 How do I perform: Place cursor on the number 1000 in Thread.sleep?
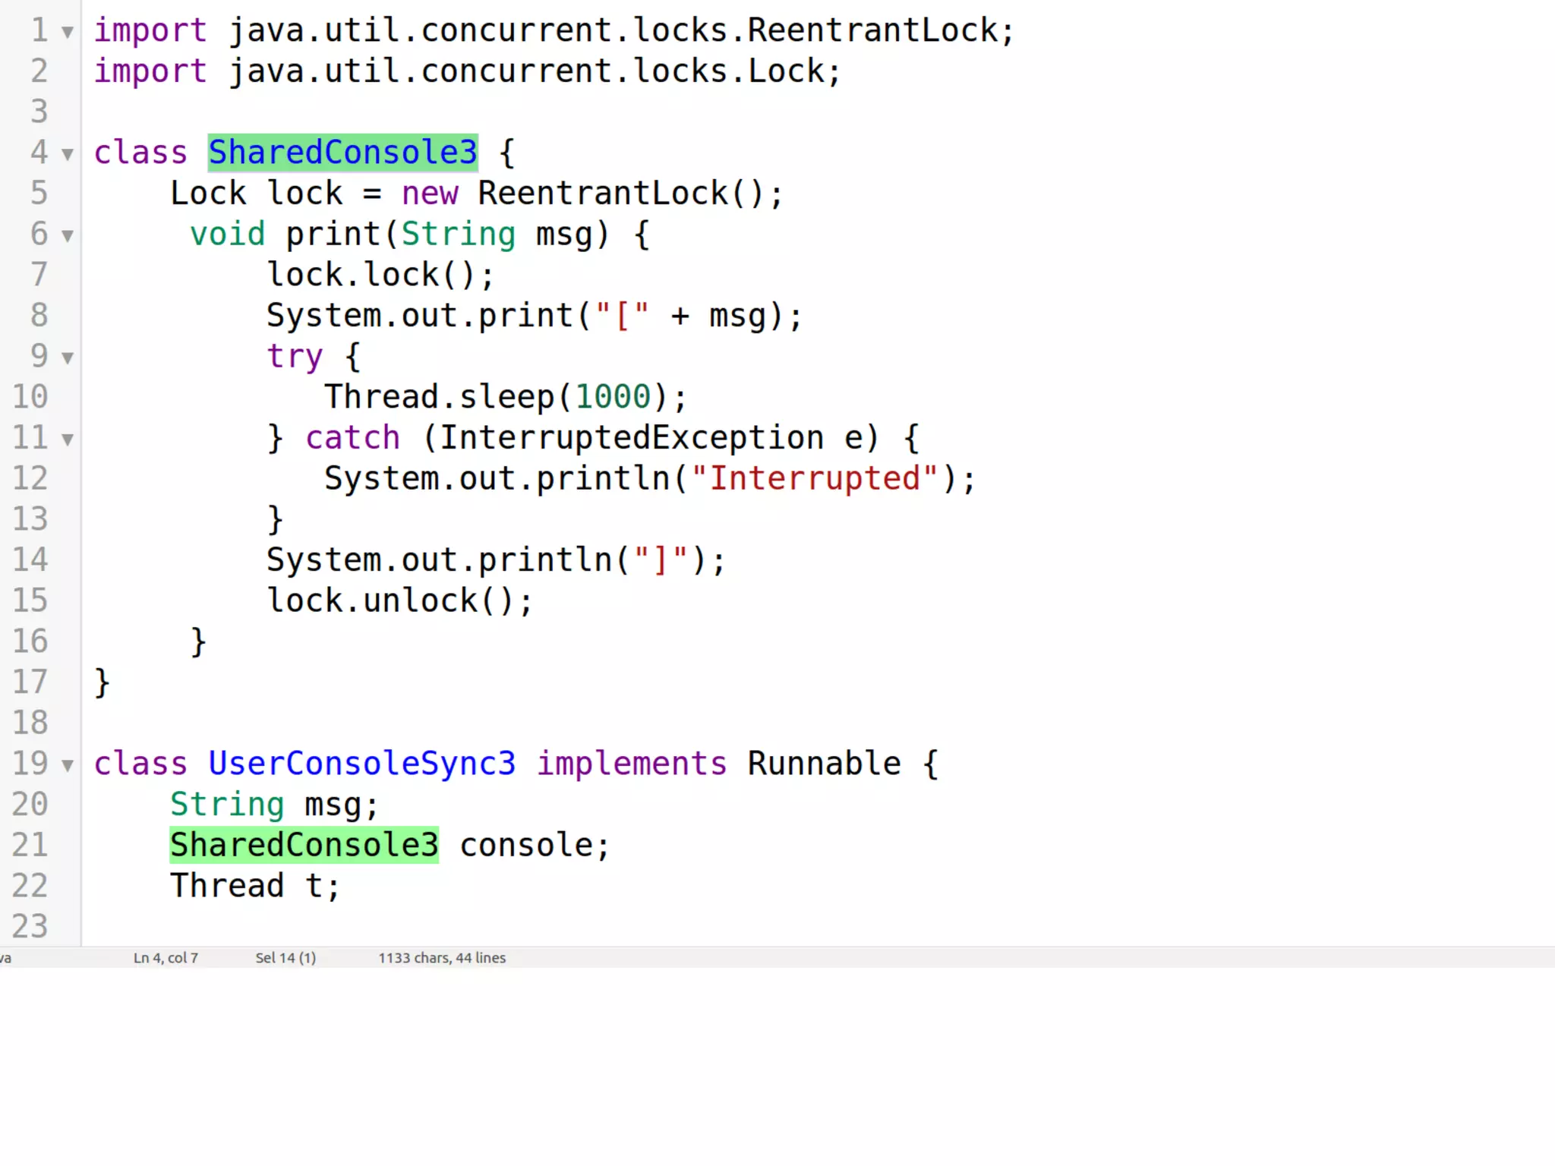(613, 397)
